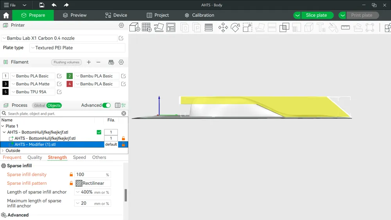
Task: Click the Auto orient toolbar icon
Action: (x=159, y=27)
